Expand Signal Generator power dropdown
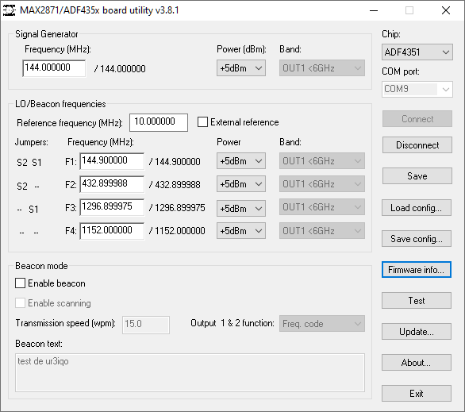The width and height of the screenshot is (465, 412). (x=240, y=68)
